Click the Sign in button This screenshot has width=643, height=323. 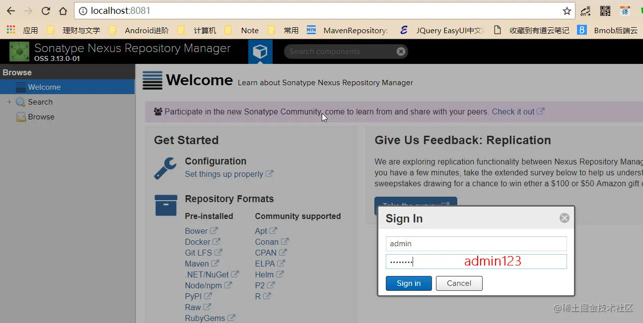click(x=409, y=283)
